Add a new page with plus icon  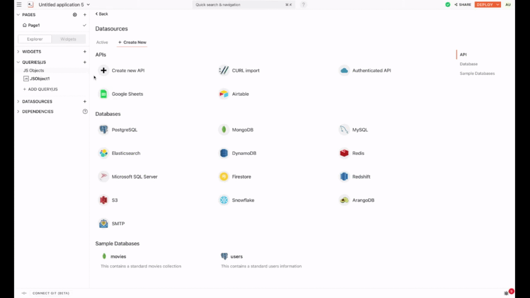tap(85, 15)
